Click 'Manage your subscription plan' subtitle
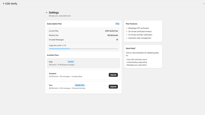Viewport: 205px width, 115px height. pyautogui.click(x=60, y=16)
